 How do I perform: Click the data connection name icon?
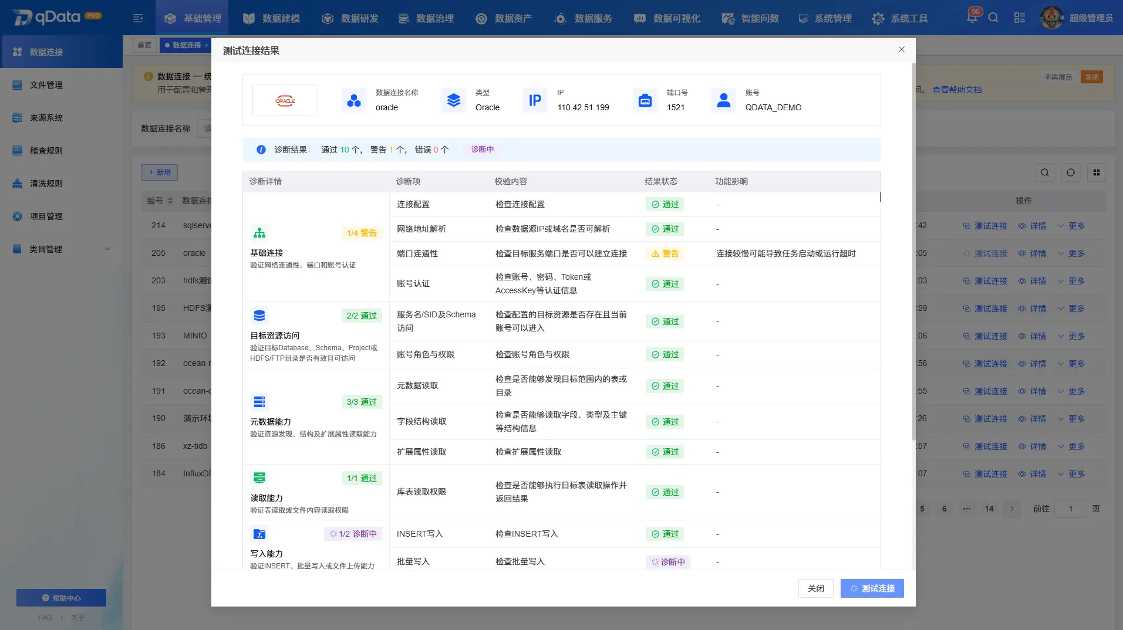coord(354,100)
